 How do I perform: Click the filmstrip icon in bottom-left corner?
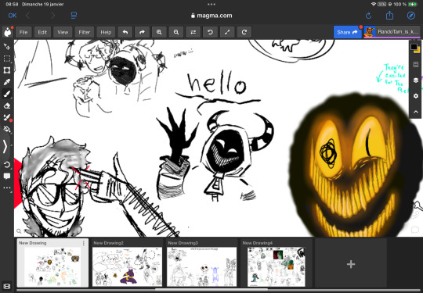click(7, 286)
